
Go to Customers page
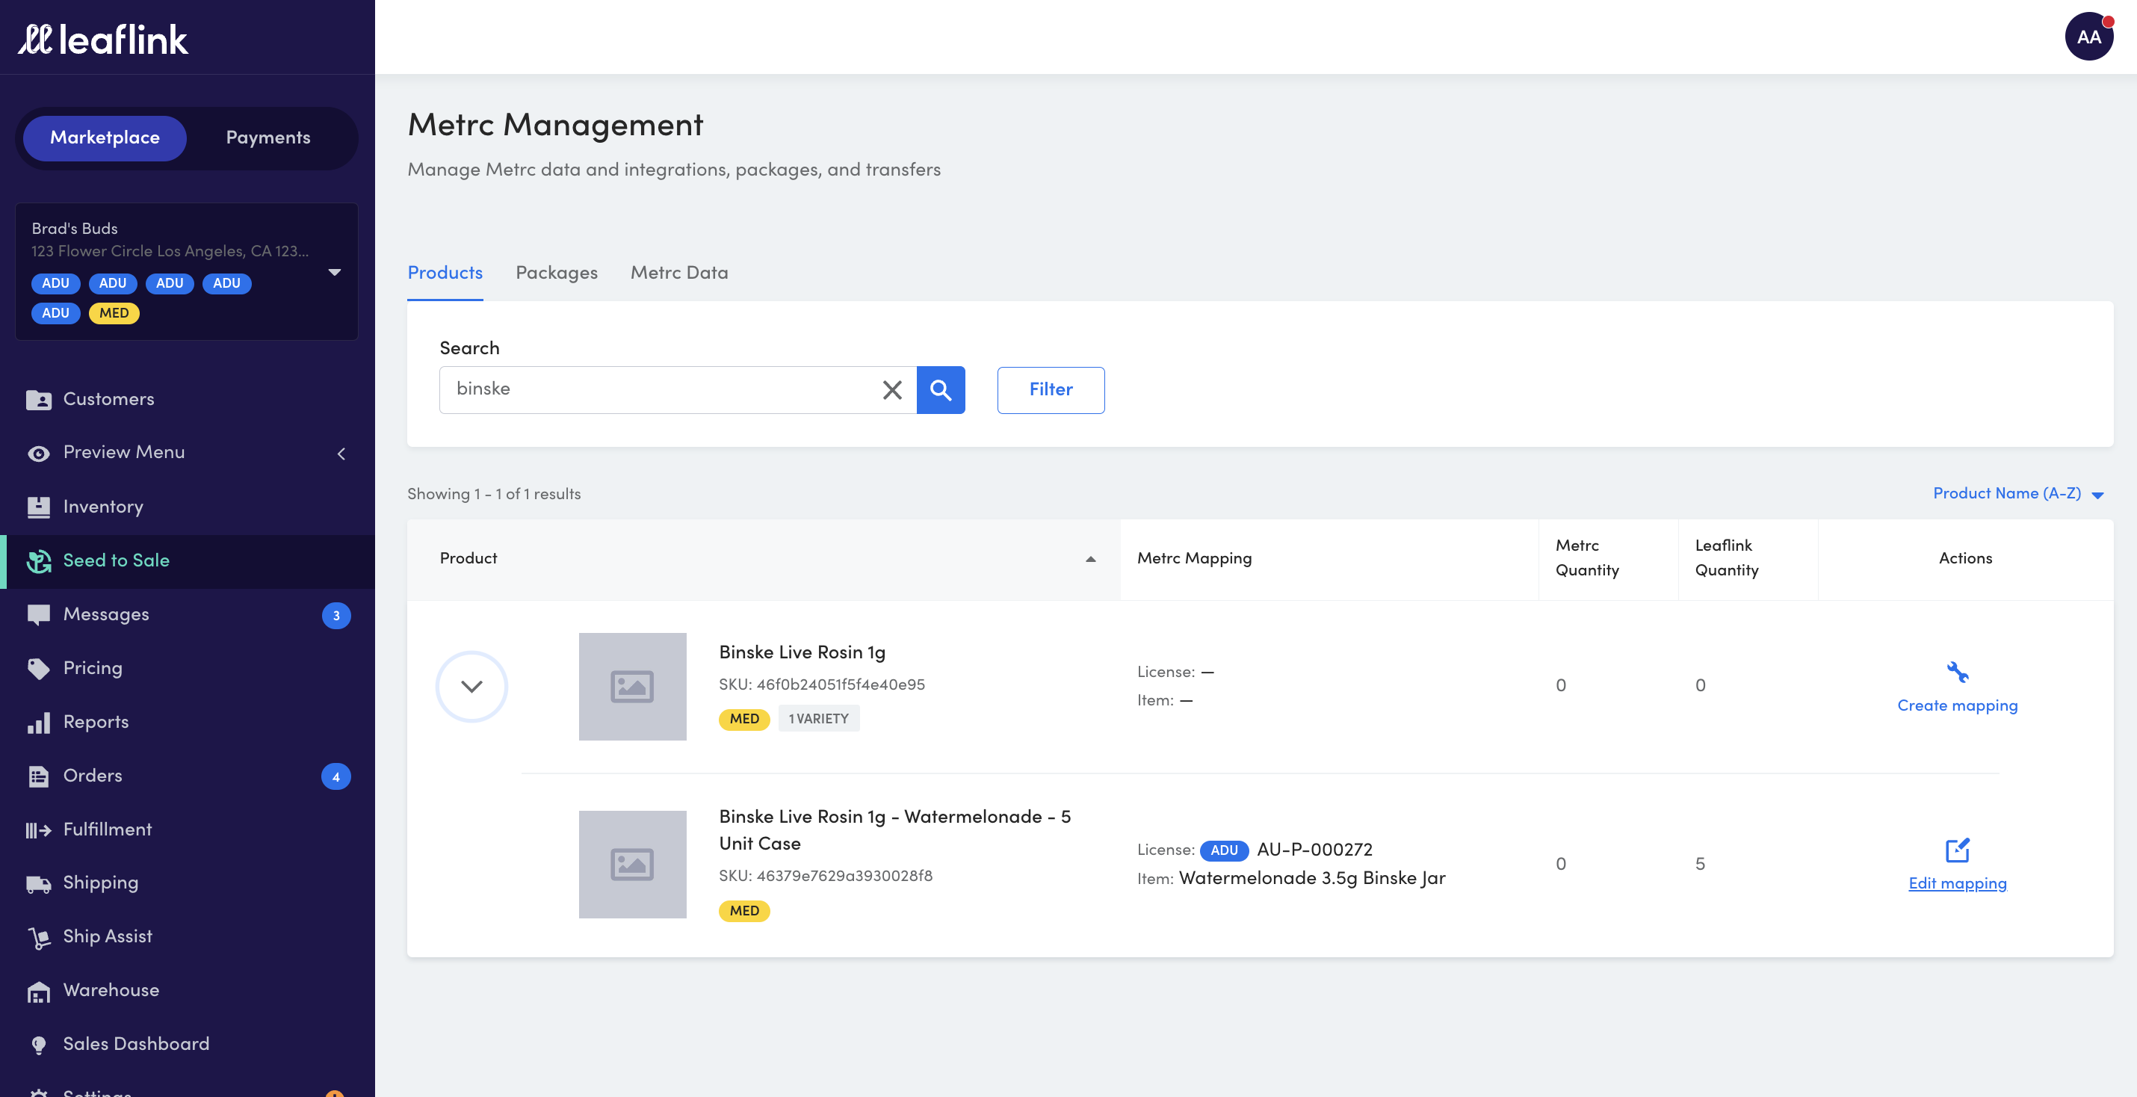coord(108,399)
